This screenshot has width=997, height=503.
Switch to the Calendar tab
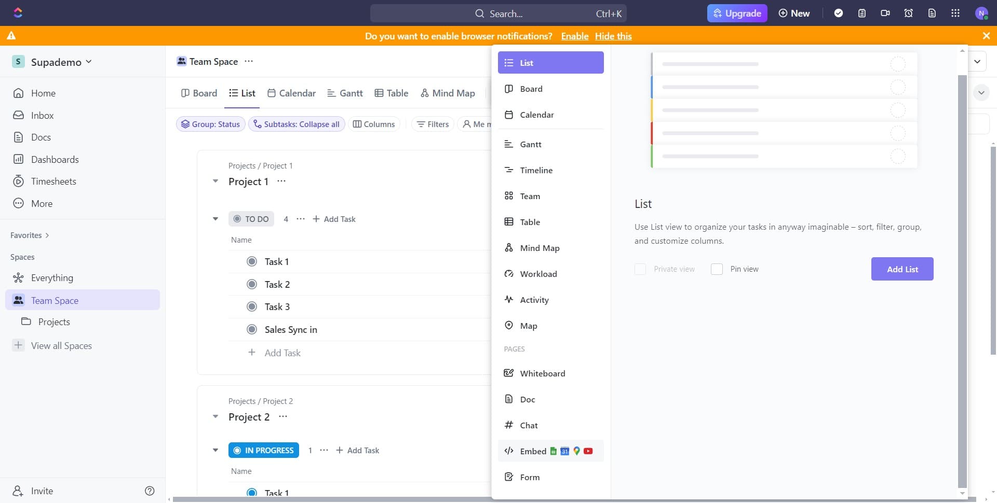[291, 93]
